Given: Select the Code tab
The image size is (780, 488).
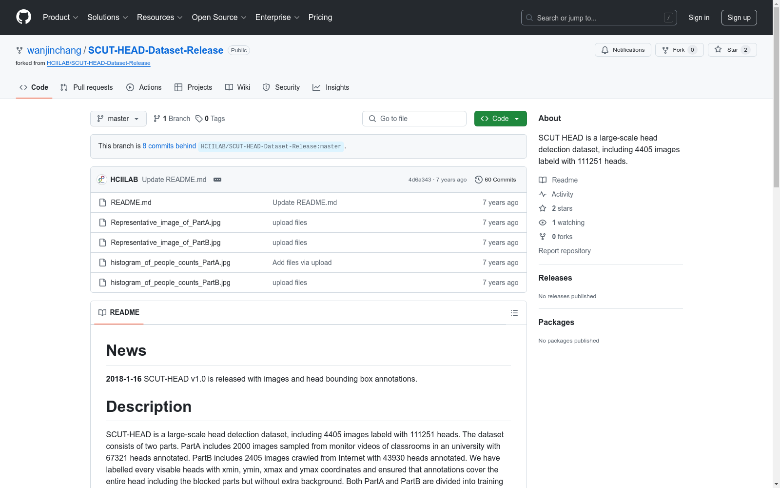Looking at the screenshot, I should (x=34, y=87).
